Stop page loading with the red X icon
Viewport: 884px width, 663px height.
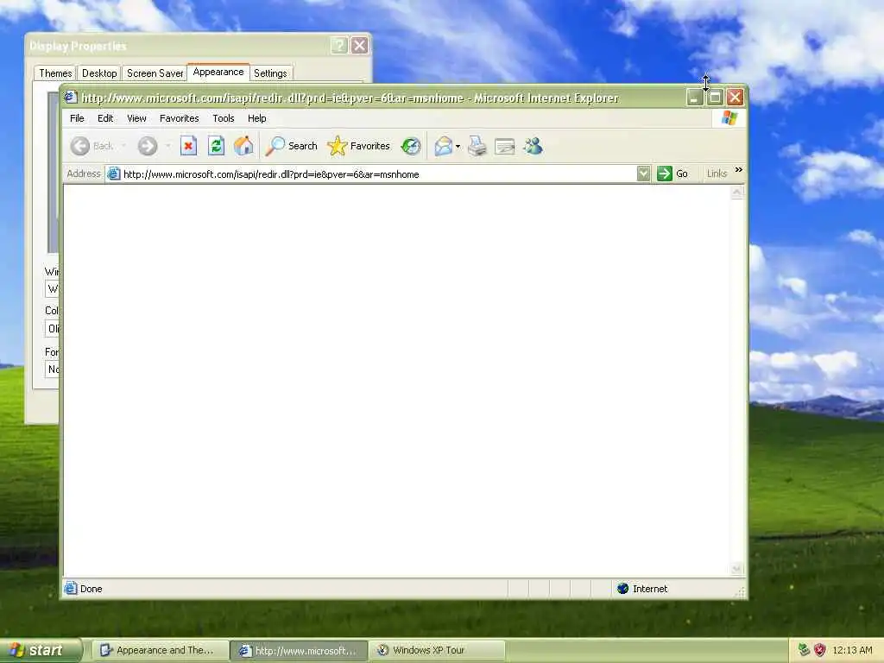tap(188, 146)
